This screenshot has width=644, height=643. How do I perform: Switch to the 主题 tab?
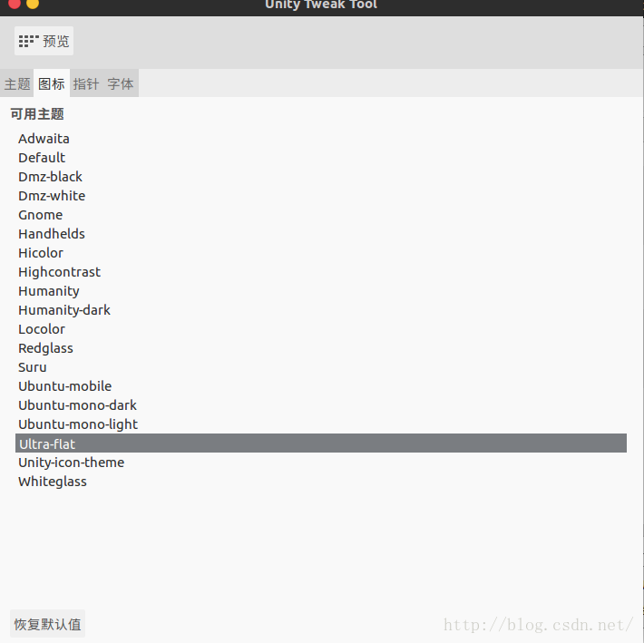pos(17,83)
